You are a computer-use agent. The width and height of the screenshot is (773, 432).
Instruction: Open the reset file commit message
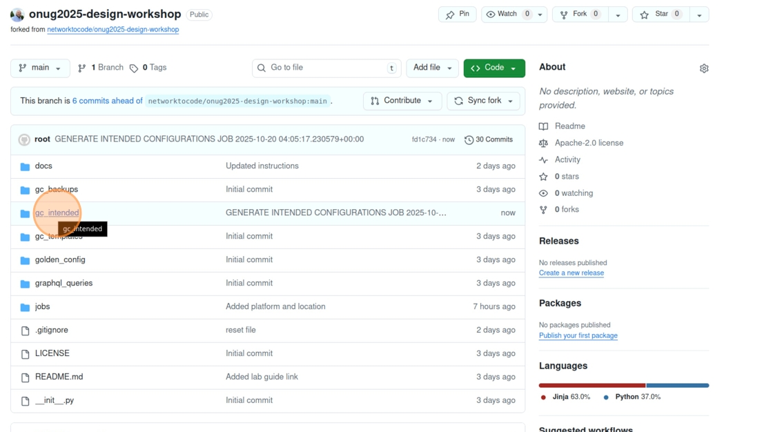point(241,330)
